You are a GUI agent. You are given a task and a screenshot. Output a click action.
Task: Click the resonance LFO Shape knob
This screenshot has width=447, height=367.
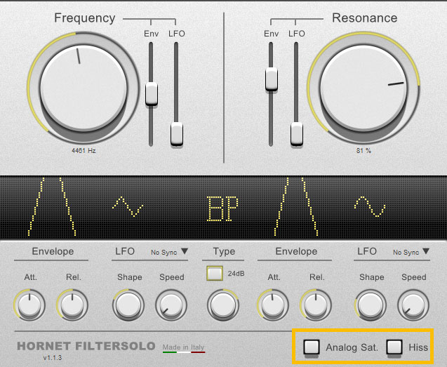click(x=371, y=305)
